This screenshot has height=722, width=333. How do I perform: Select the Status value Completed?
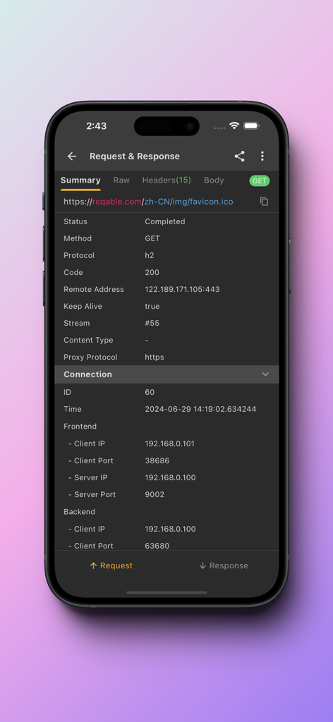(x=165, y=221)
